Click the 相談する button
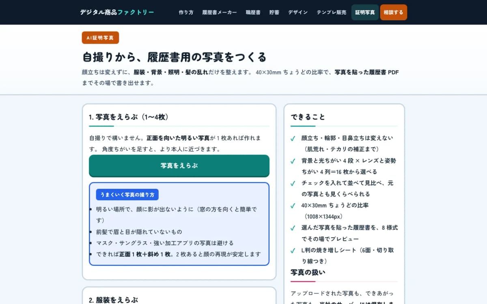Image resolution: width=487 pixels, height=304 pixels. 393,13
